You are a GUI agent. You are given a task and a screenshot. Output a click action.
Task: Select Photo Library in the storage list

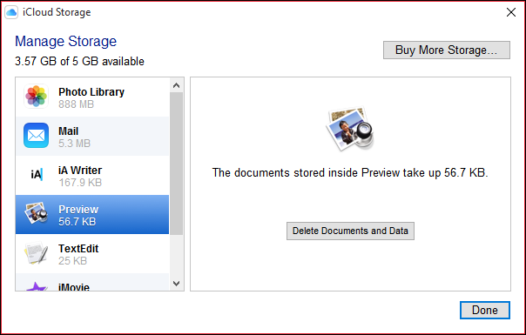[92, 97]
